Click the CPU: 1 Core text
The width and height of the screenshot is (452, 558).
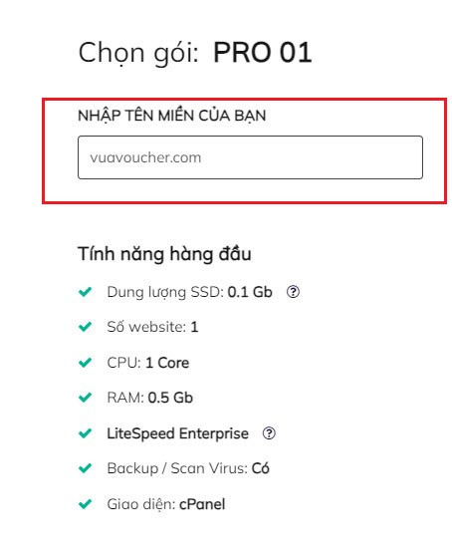coord(148,363)
